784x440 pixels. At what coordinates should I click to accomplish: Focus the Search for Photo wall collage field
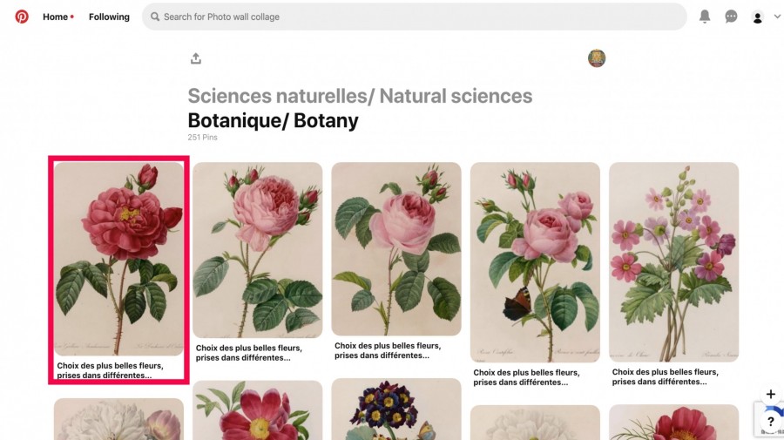click(414, 17)
